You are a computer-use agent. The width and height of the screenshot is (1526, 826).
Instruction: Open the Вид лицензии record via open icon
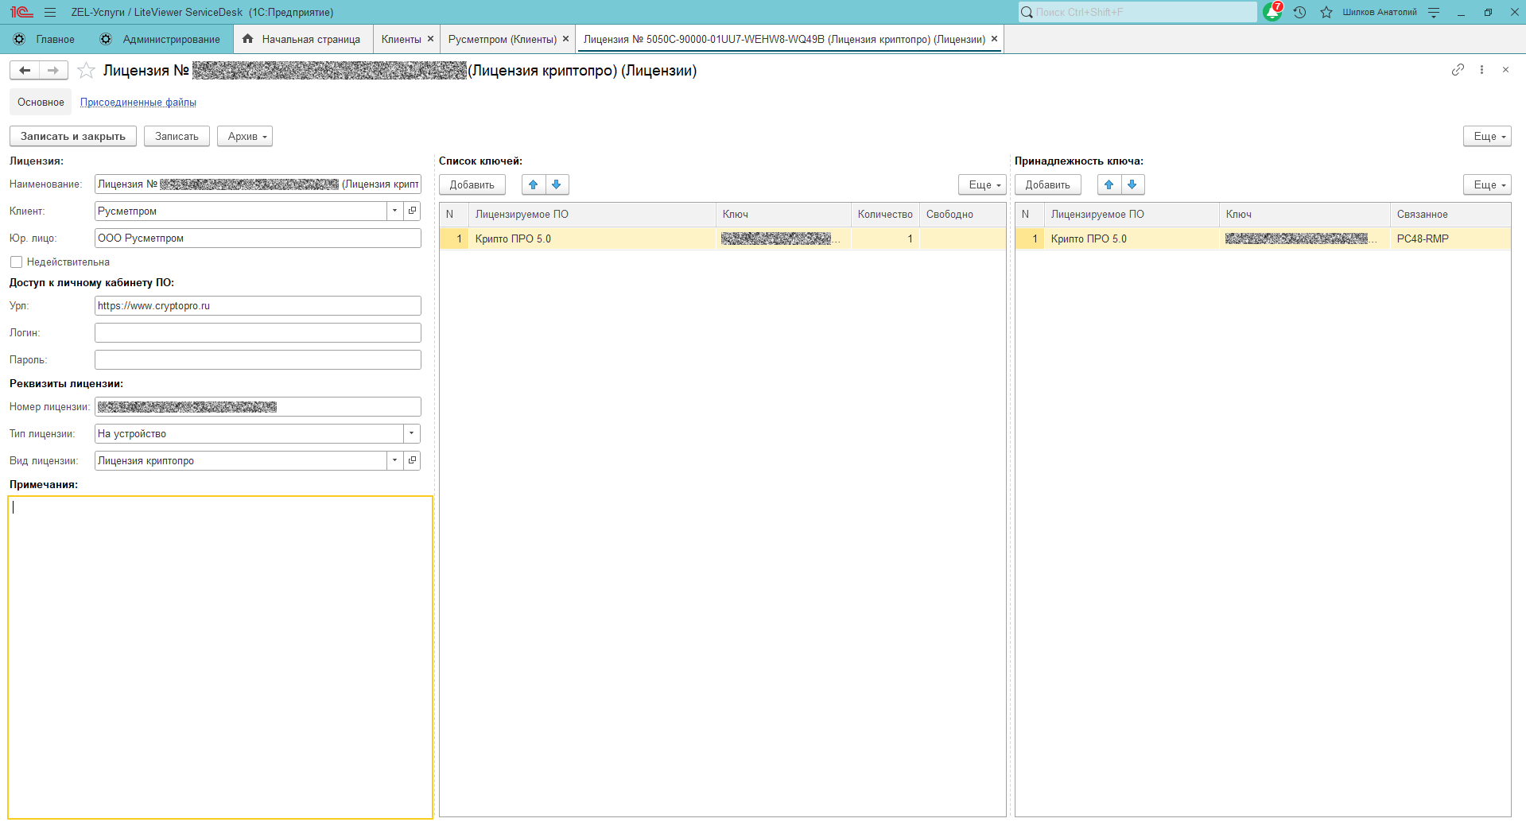(412, 460)
